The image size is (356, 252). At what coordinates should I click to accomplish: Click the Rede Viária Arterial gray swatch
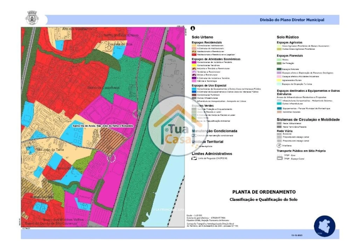point(279,124)
